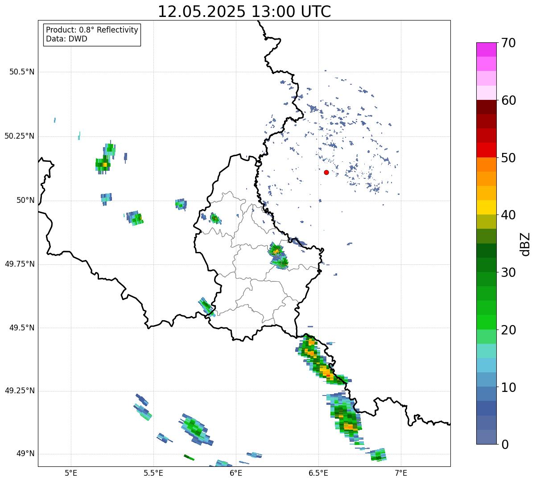Click the dark maroon band below 60
Viewport: 536px width, 482px height.
pos(486,107)
